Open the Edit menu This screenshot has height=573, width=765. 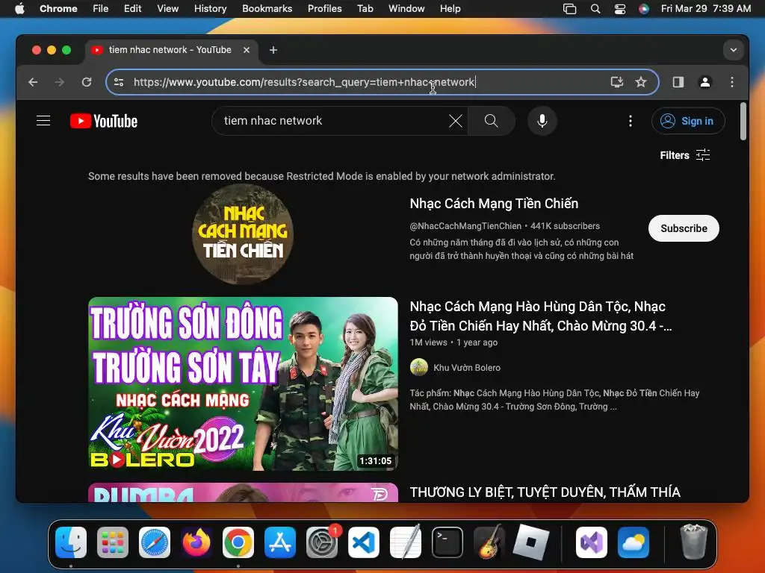tap(133, 8)
